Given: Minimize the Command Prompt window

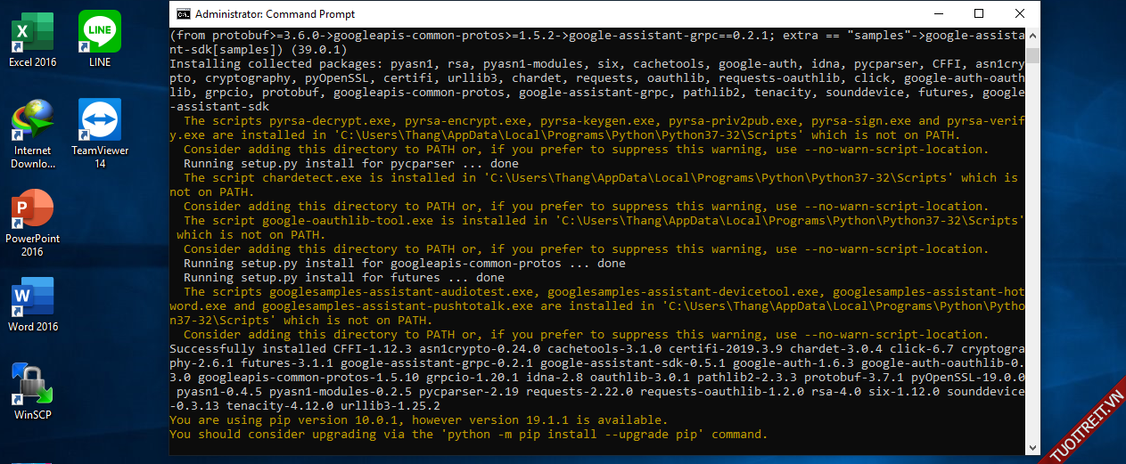Looking at the screenshot, I should click(x=938, y=13).
